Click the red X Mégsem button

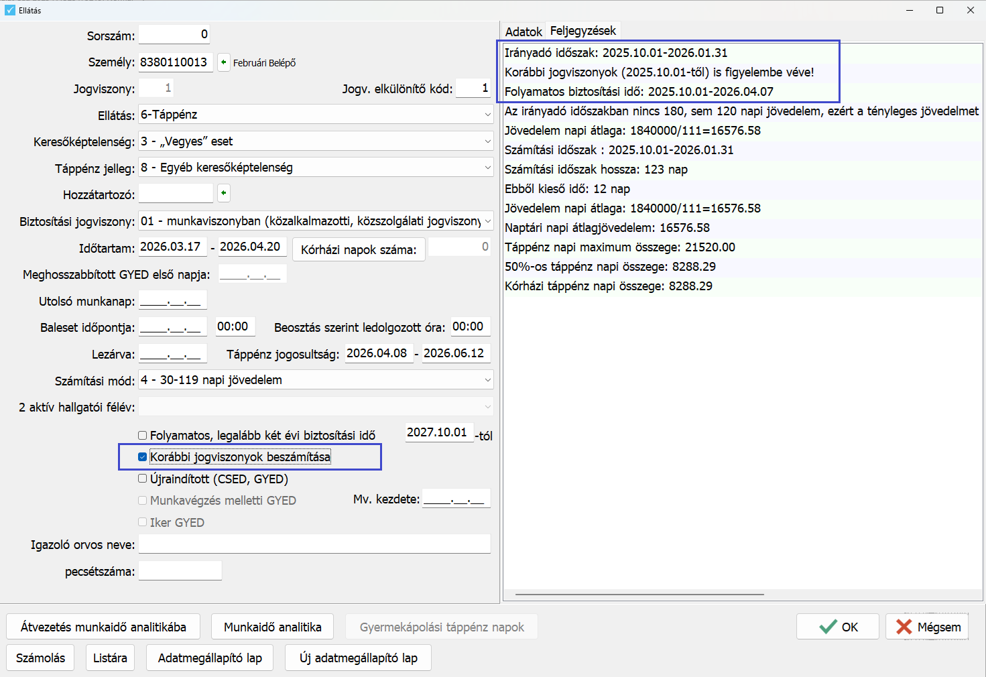(x=928, y=627)
